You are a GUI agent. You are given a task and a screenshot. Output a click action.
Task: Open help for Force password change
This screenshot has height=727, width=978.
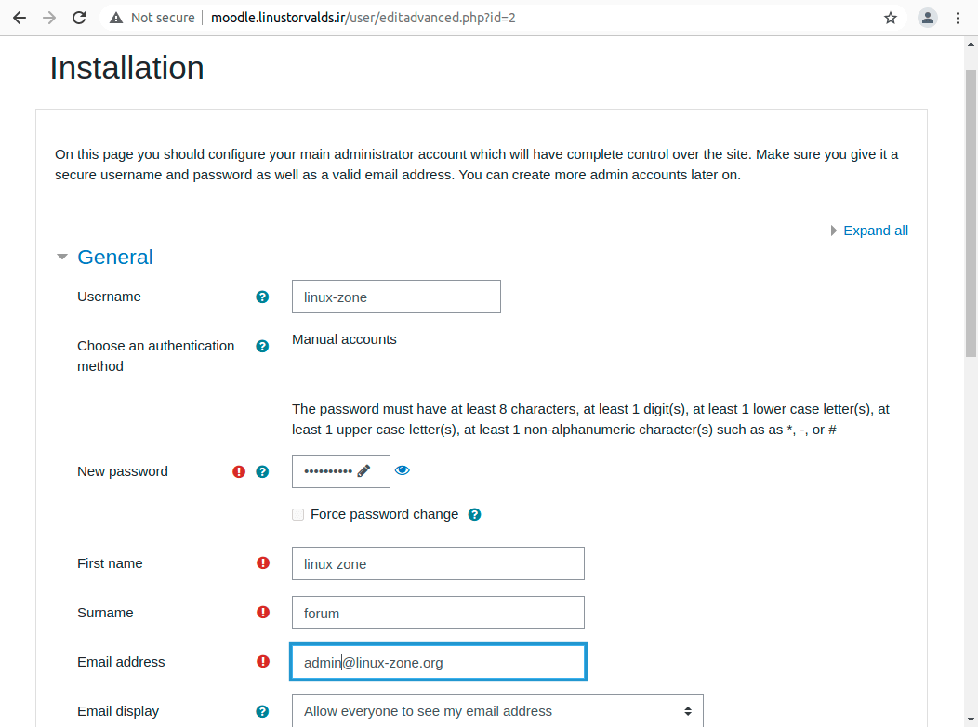tap(475, 514)
